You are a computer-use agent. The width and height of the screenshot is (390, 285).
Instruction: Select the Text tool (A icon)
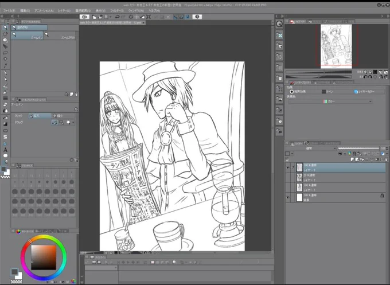[x=5, y=150]
